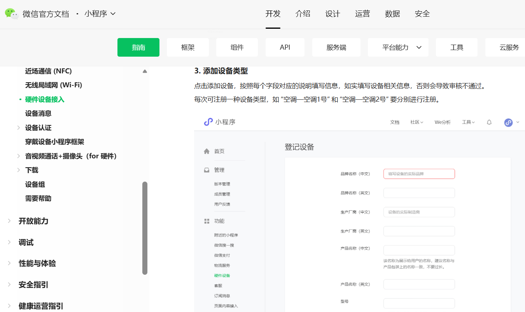Open 无线局域网 (Wi-Fi) in the sidebar
This screenshot has width=525, height=312.
tap(54, 85)
